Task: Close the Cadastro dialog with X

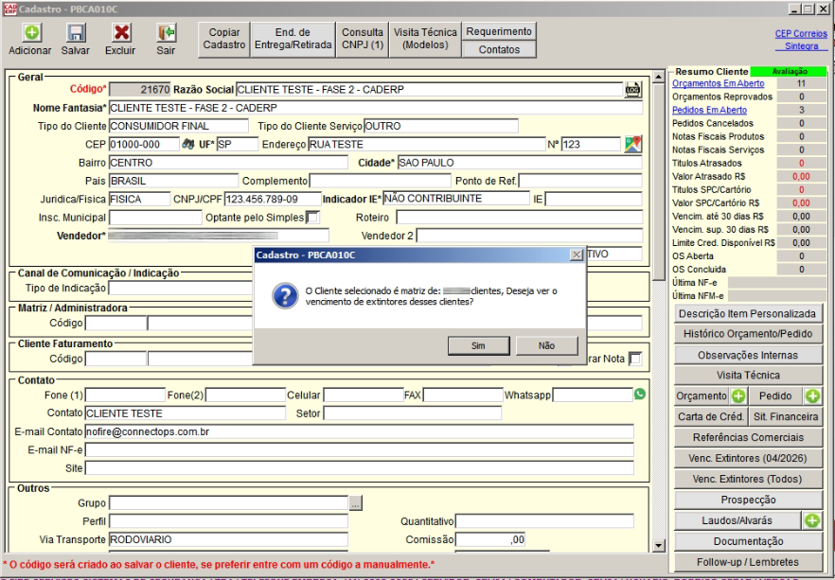Action: [577, 255]
